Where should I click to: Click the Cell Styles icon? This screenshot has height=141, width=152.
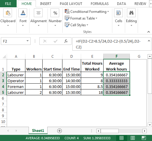[x=67, y=25]
